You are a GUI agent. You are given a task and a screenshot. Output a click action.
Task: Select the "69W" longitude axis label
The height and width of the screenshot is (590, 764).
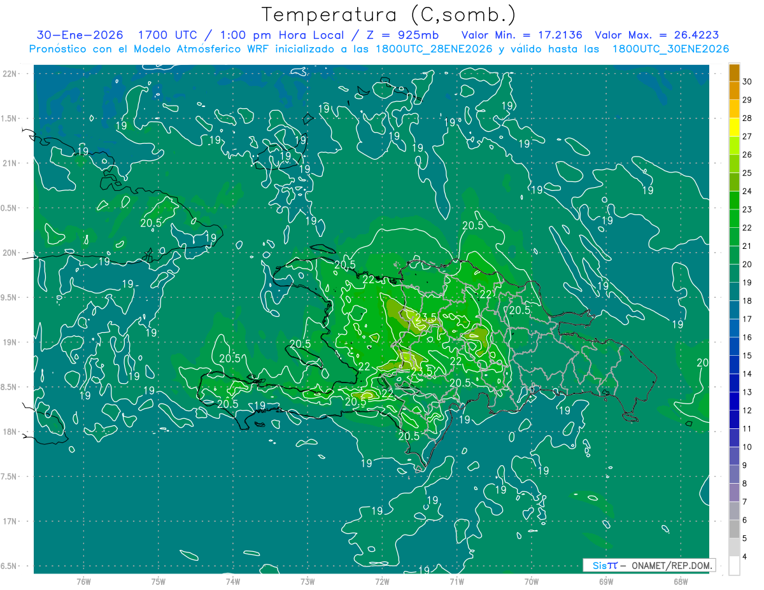tap(605, 581)
